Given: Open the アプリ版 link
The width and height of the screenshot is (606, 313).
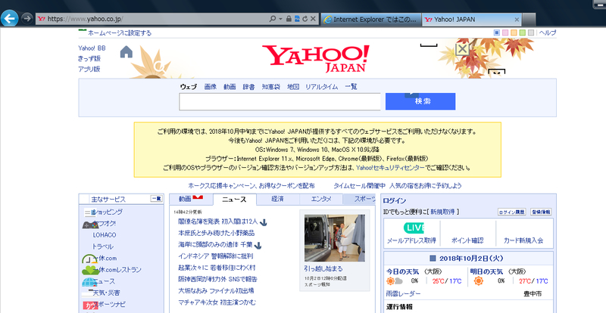Looking at the screenshot, I should click(89, 69).
